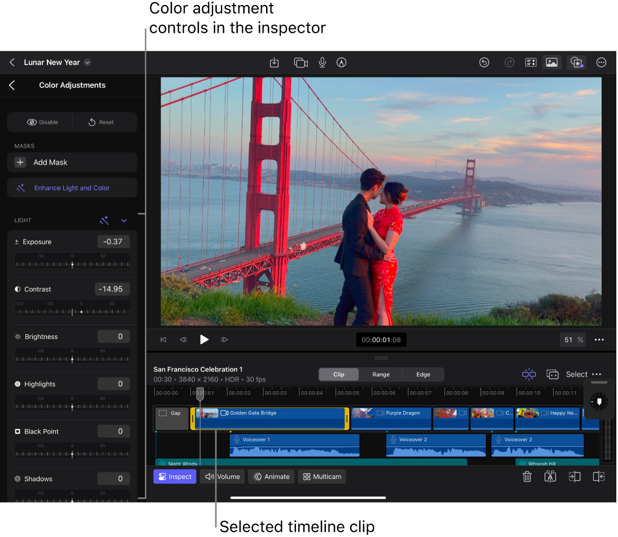Edit the Contrast value field
The image size is (618, 537).
[112, 289]
